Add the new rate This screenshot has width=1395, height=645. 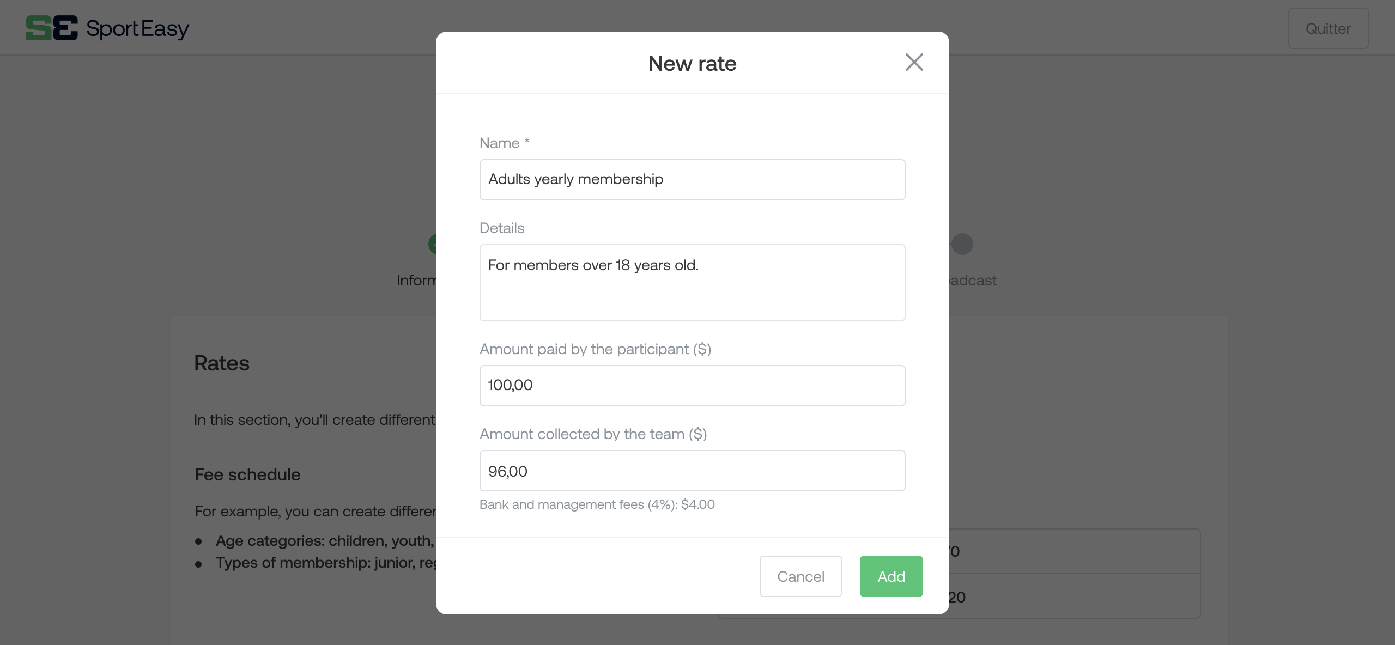click(x=891, y=576)
